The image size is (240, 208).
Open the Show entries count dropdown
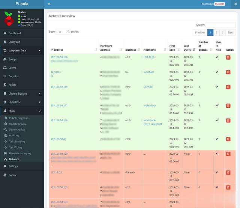63,32
